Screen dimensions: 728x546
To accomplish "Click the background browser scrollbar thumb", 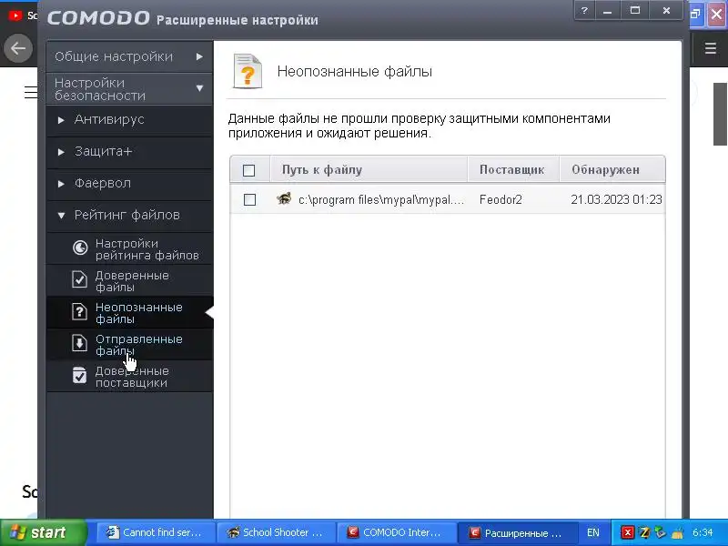I will tap(720, 115).
